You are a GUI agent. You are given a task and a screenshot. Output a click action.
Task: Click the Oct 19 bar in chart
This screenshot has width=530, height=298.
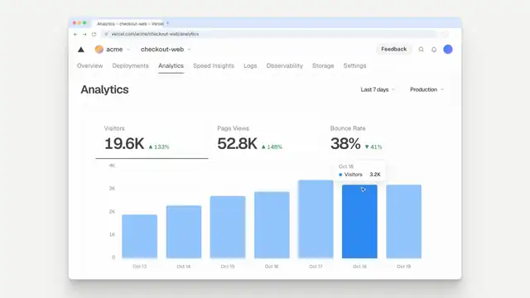pyautogui.click(x=403, y=221)
